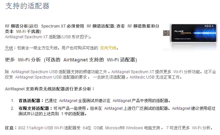Click the 802.11a/b/g/n USB Wi-Fi text
Viewport: 220px width, 135px height.
point(41,128)
